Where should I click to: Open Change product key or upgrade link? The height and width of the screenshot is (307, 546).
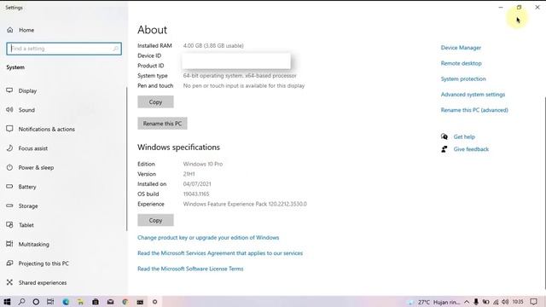coord(208,237)
